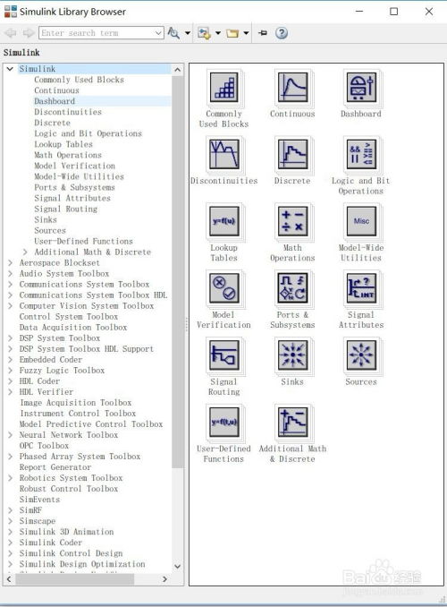Select Ports & Subsystems in the tree

74,187
